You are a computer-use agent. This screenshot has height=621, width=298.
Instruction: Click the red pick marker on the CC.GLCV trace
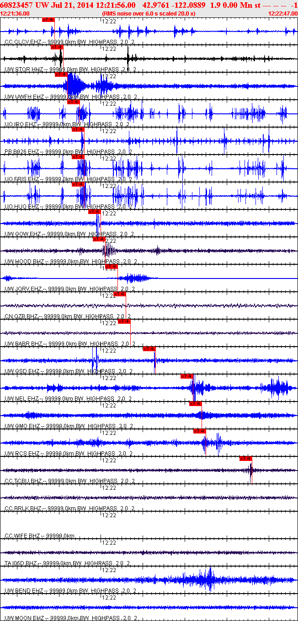point(48,20)
